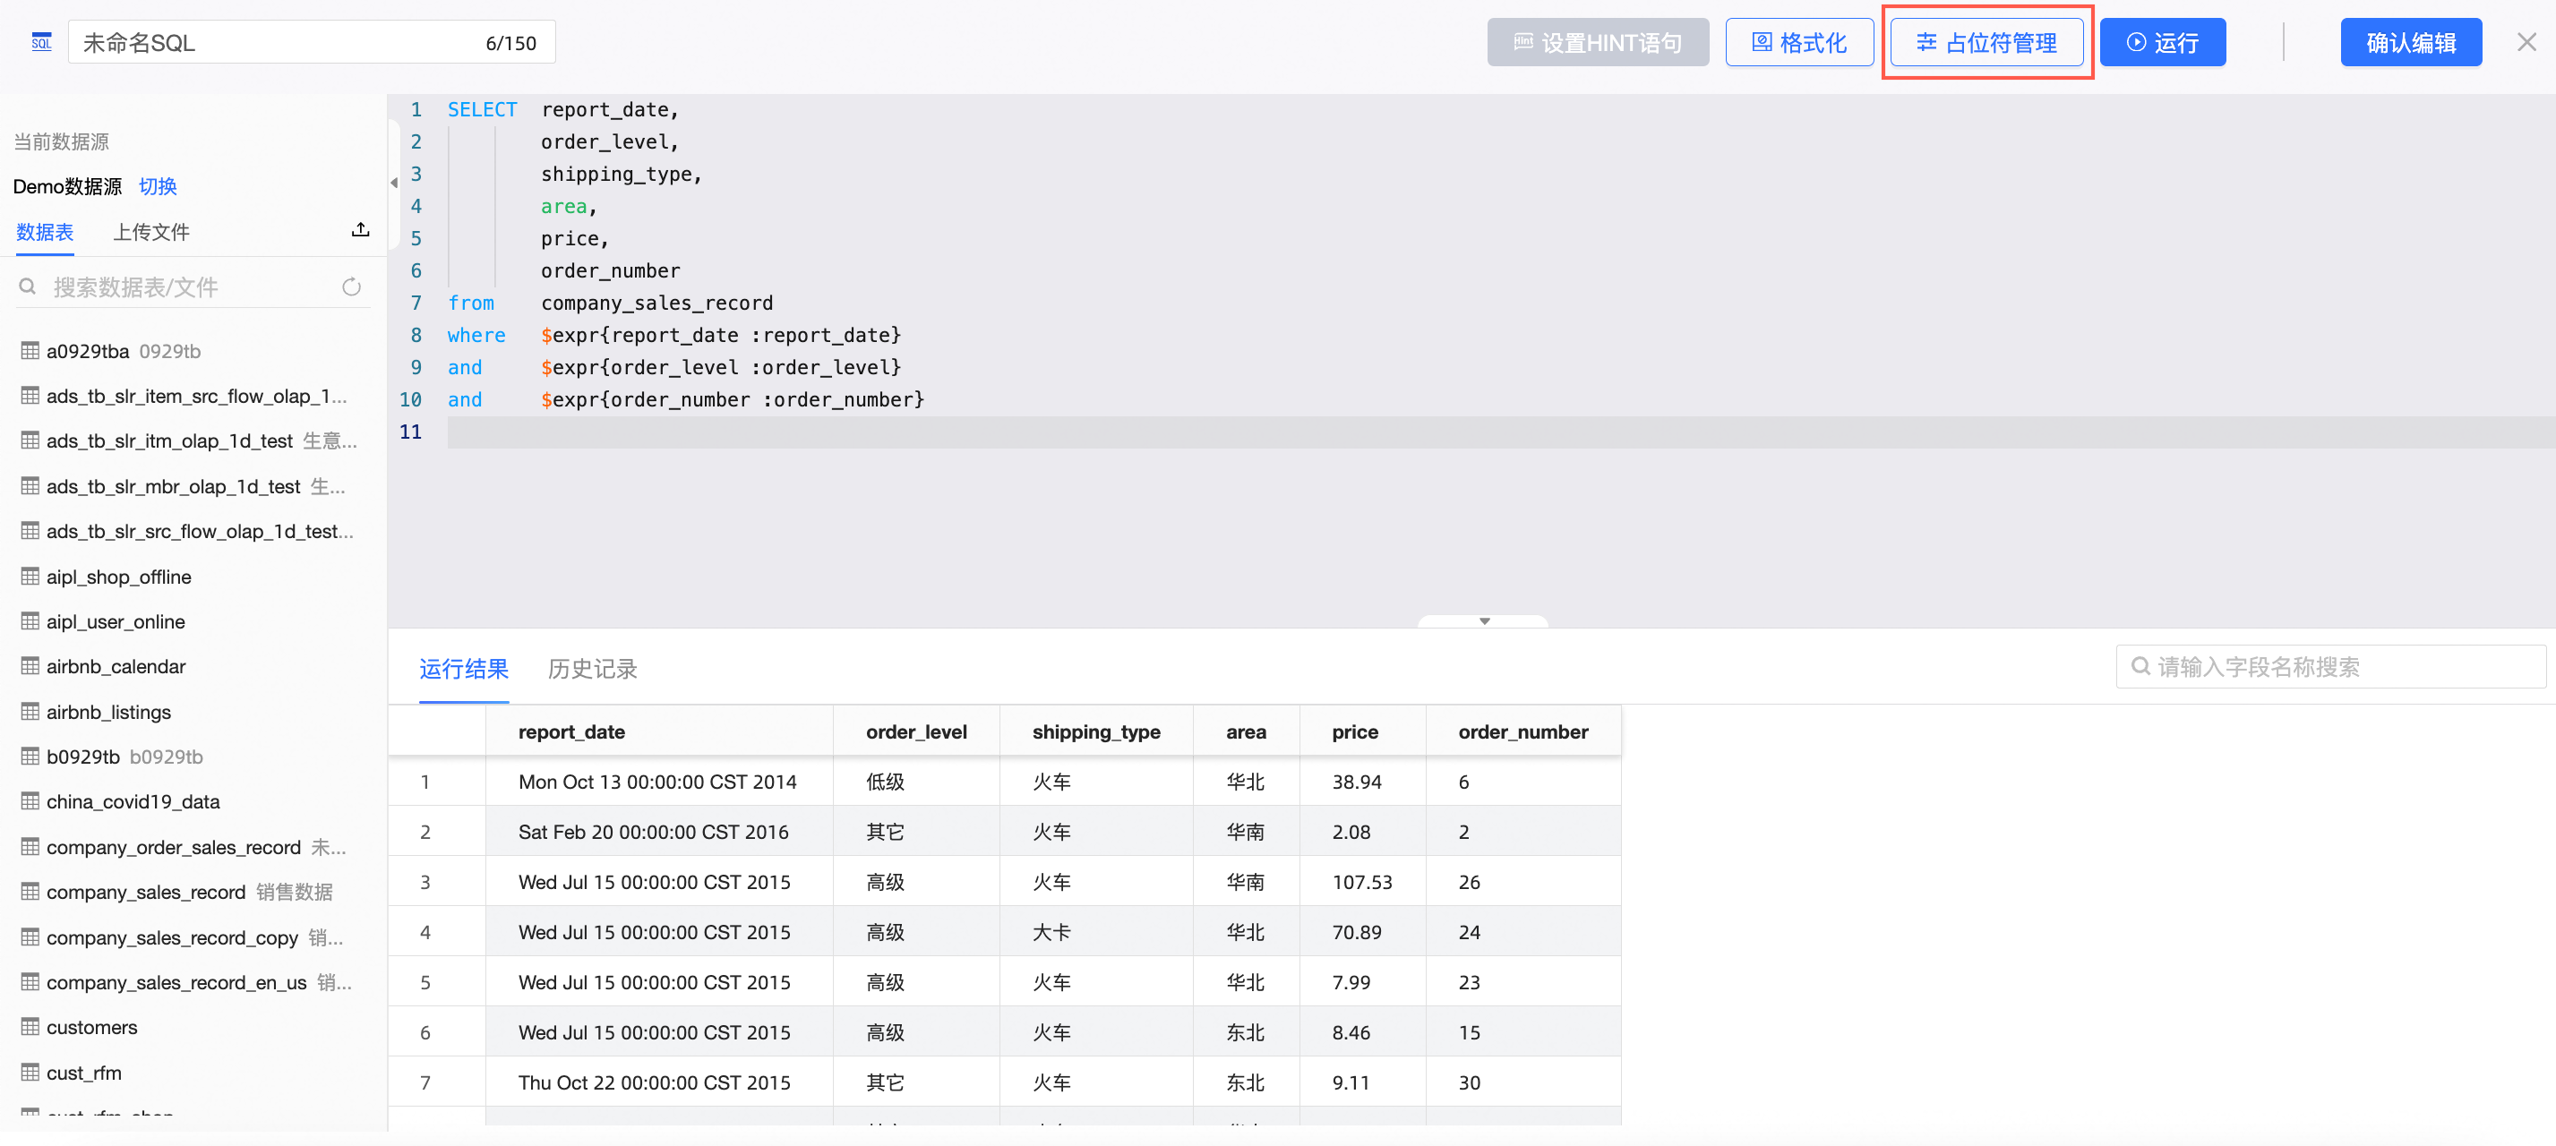Click the shipping_type column header

1095,732
